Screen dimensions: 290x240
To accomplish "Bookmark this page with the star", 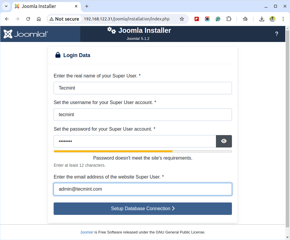I will click(182, 19).
